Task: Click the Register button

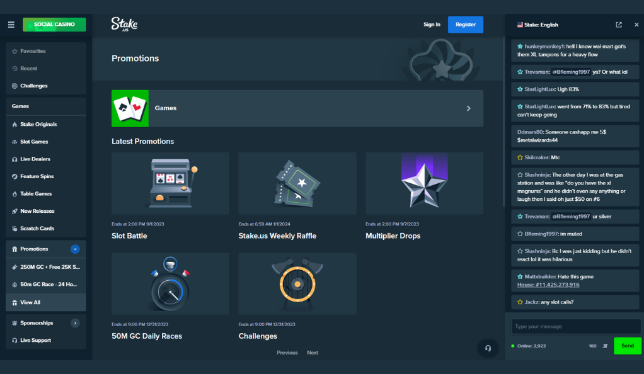Action: tap(465, 25)
